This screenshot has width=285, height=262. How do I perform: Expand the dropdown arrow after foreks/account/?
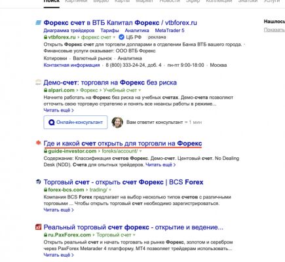[x=140, y=151]
